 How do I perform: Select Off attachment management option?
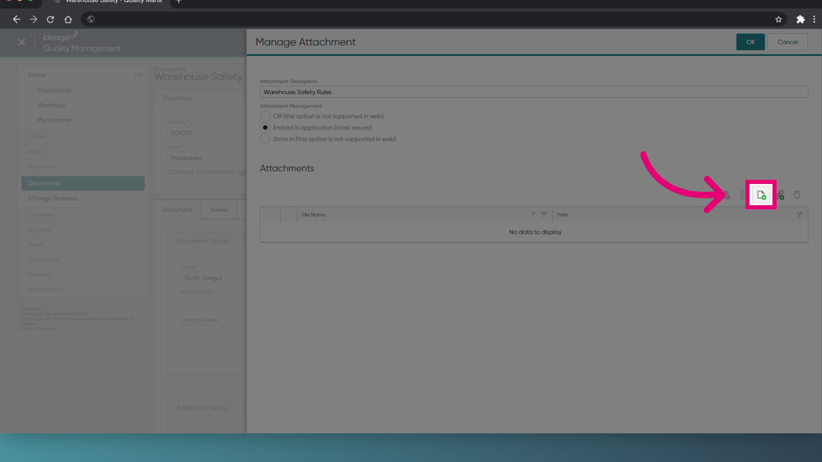[265, 116]
